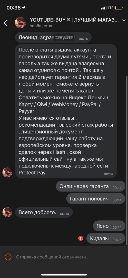Select the 'Ясно' message bubble
Viewport: 128px width, 278px height.
click(x=109, y=226)
